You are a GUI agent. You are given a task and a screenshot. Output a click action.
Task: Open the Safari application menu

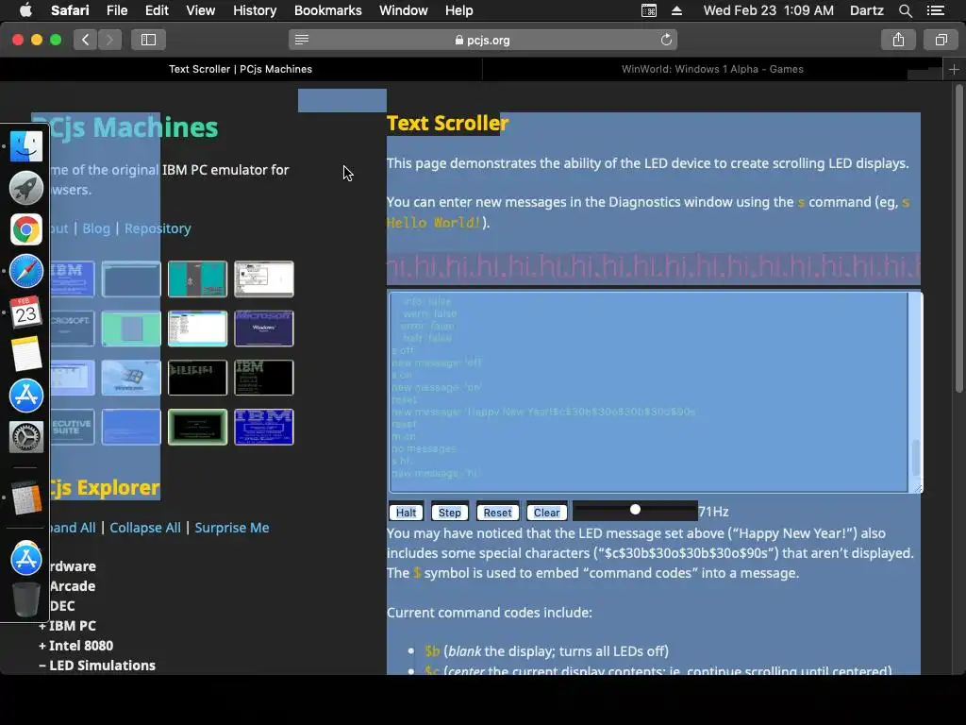[x=70, y=10]
